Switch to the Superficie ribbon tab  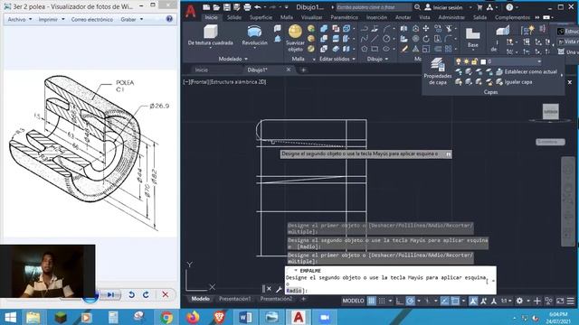[x=261, y=17]
